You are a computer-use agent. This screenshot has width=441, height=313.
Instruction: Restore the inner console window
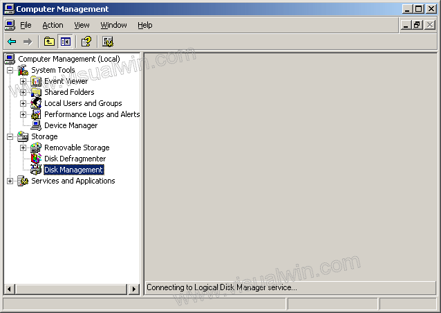pos(417,25)
